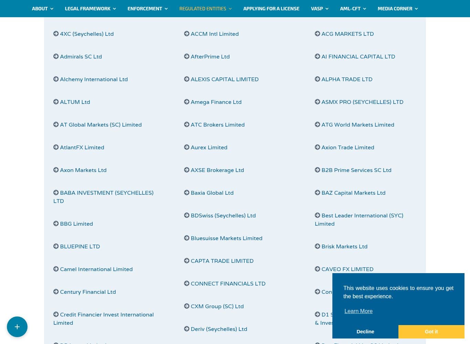Open CONNECT FINANCIALS LTD entry
Viewport: 470px width, 344px height.
pos(228,283)
